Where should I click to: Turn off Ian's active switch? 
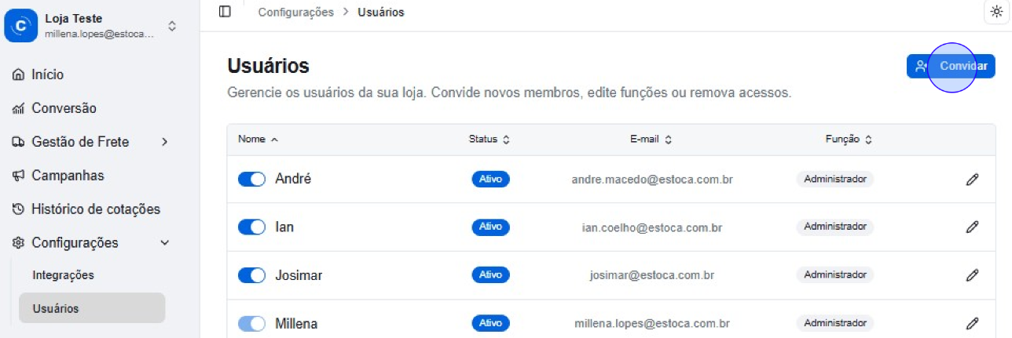(x=251, y=227)
